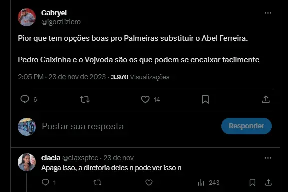Bookmark Gabryel's post
The width and height of the screenshot is (288, 192).
click(205, 99)
